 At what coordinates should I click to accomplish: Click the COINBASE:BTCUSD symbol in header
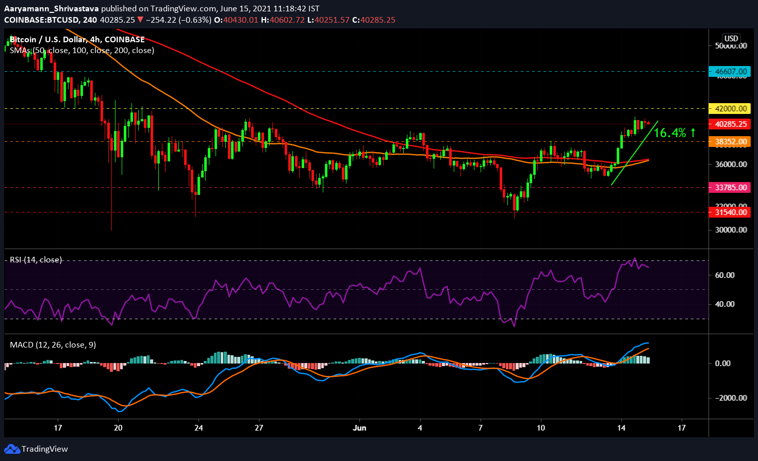pyautogui.click(x=42, y=20)
